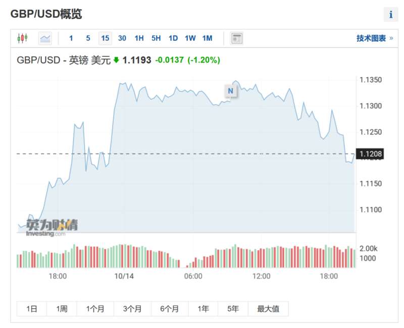The width and height of the screenshot is (404, 328).
Task: Switch to the 1个月 range tab
Action: (95, 309)
